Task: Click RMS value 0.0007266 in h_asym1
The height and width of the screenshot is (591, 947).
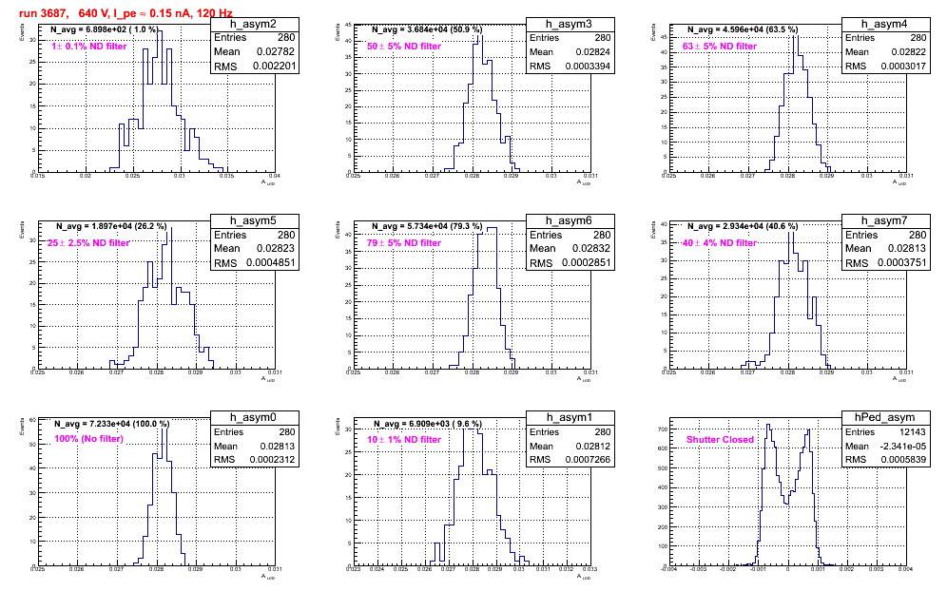Action: click(588, 459)
